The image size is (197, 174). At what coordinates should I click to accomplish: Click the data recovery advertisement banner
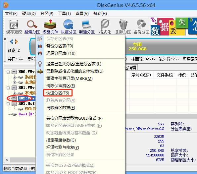coord(174,27)
